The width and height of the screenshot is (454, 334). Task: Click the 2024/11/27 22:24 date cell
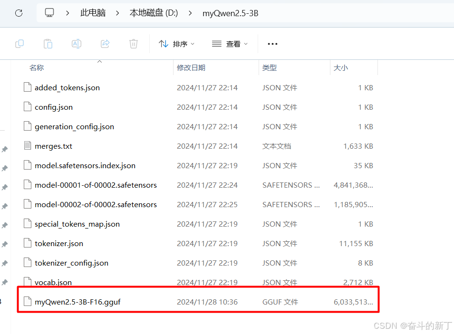click(x=207, y=185)
